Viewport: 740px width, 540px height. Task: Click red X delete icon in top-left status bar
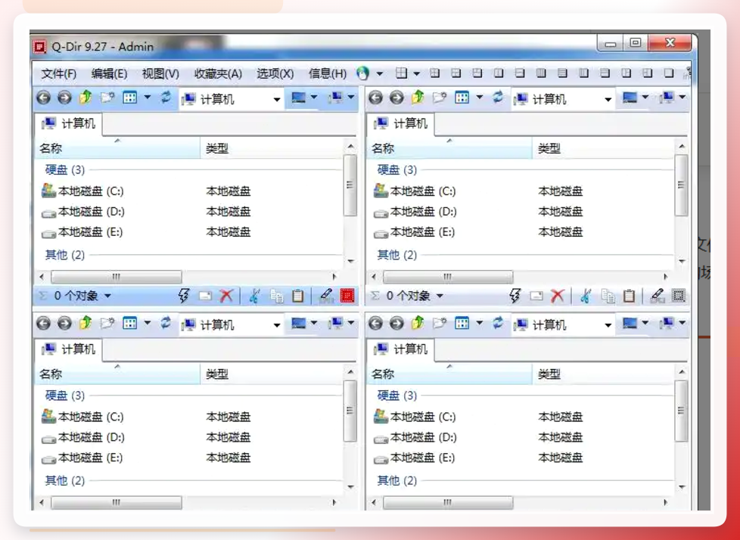tap(226, 296)
